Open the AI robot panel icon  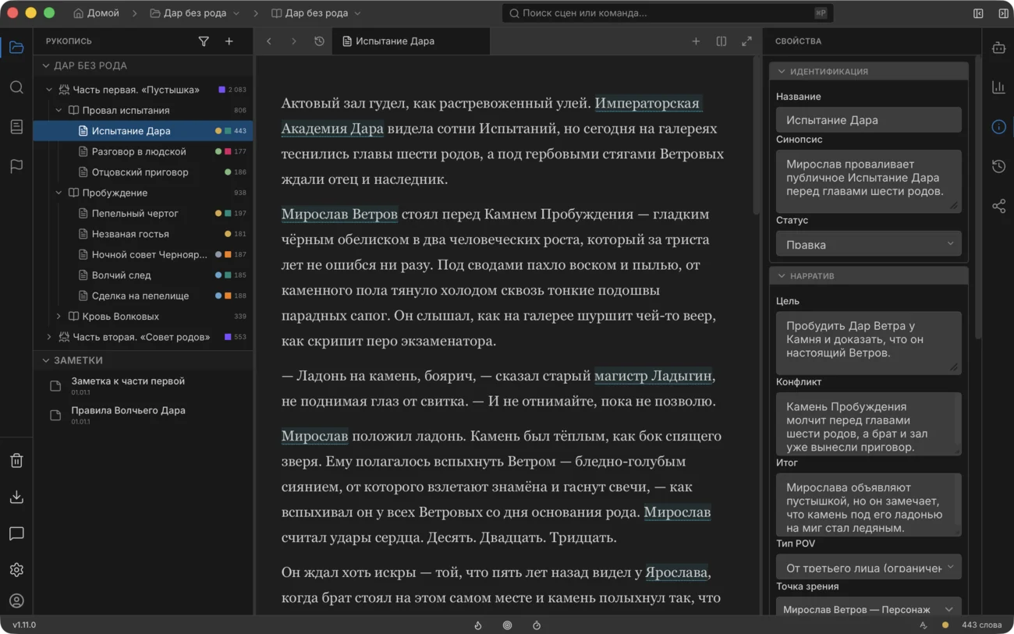pyautogui.click(x=998, y=48)
